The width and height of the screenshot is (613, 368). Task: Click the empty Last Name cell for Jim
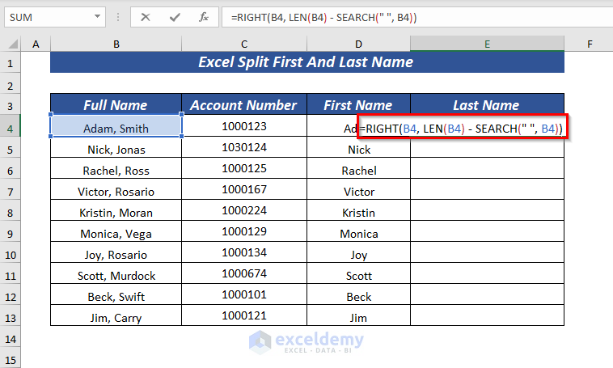coord(487,318)
